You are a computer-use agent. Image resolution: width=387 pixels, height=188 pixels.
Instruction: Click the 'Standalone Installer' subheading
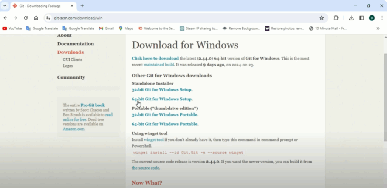pos(153,83)
